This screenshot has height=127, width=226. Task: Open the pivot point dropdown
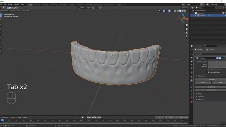coord(89,8)
